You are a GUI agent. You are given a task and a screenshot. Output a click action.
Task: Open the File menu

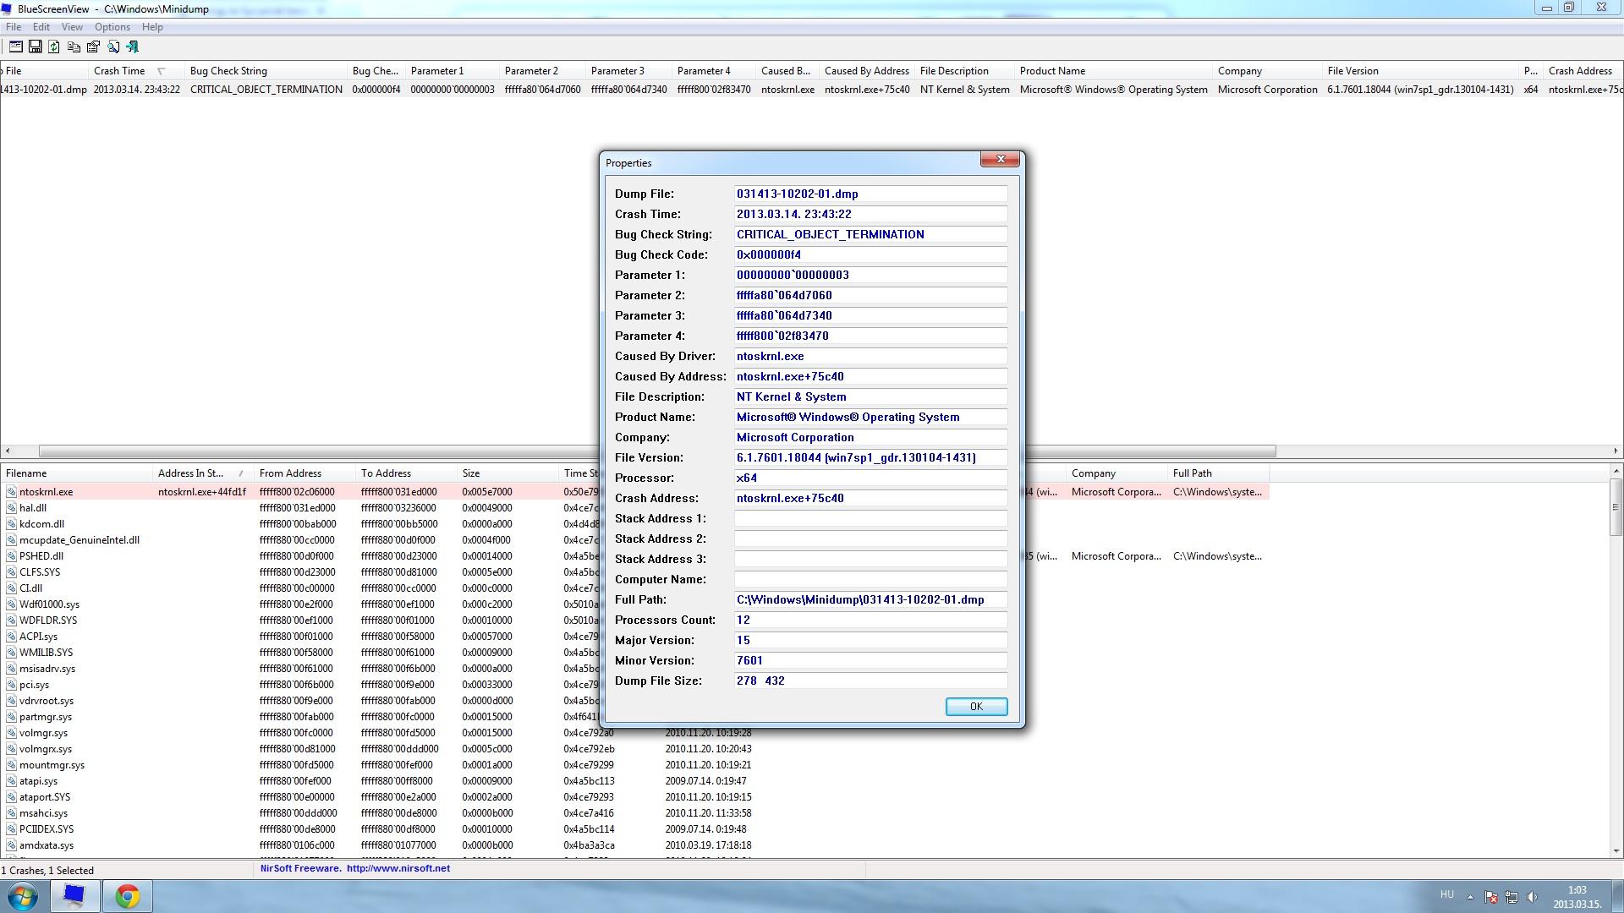[14, 27]
